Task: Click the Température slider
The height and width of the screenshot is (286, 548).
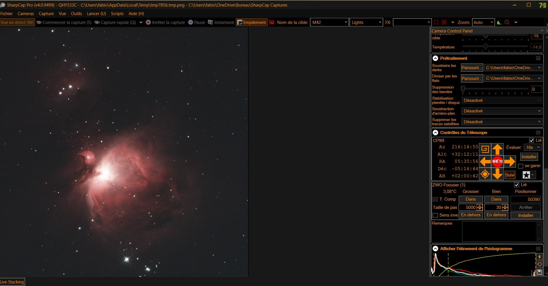Action: 495,46
